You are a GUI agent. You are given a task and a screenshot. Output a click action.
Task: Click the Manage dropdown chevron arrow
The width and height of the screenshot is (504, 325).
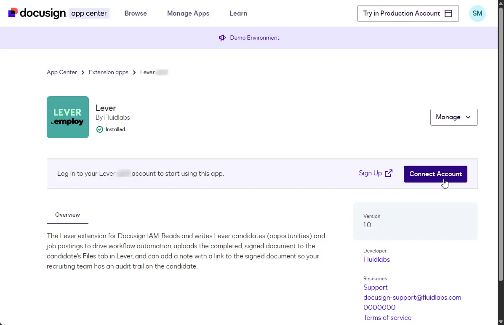pyautogui.click(x=468, y=117)
